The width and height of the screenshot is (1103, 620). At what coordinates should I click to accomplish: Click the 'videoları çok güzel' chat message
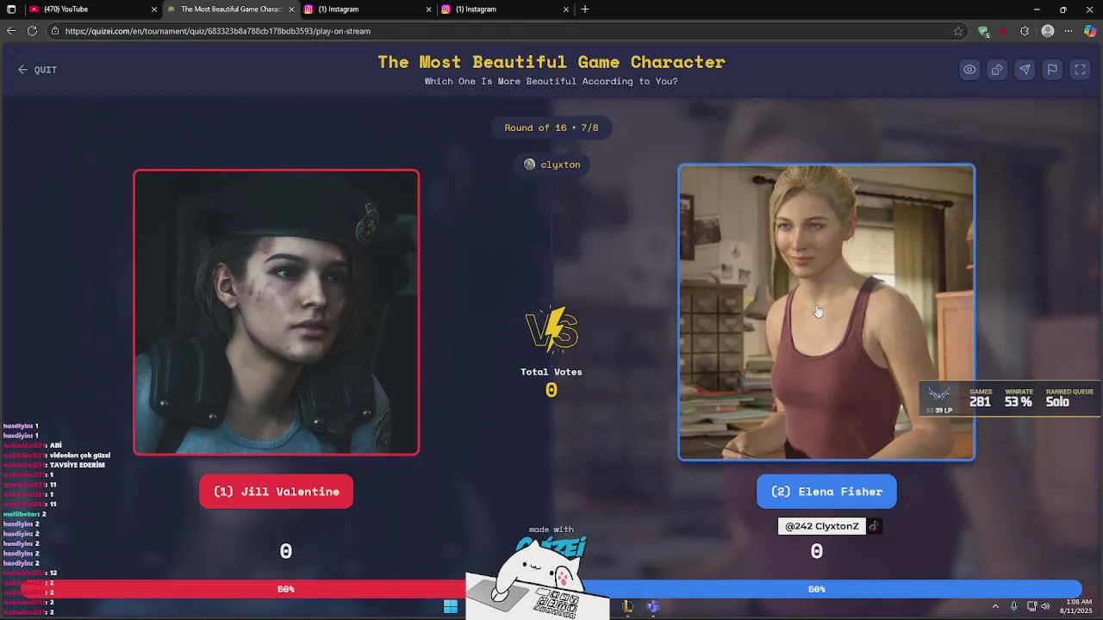coord(80,456)
